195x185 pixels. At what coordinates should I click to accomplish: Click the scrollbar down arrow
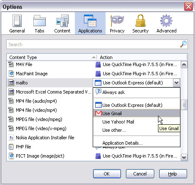click(x=184, y=157)
